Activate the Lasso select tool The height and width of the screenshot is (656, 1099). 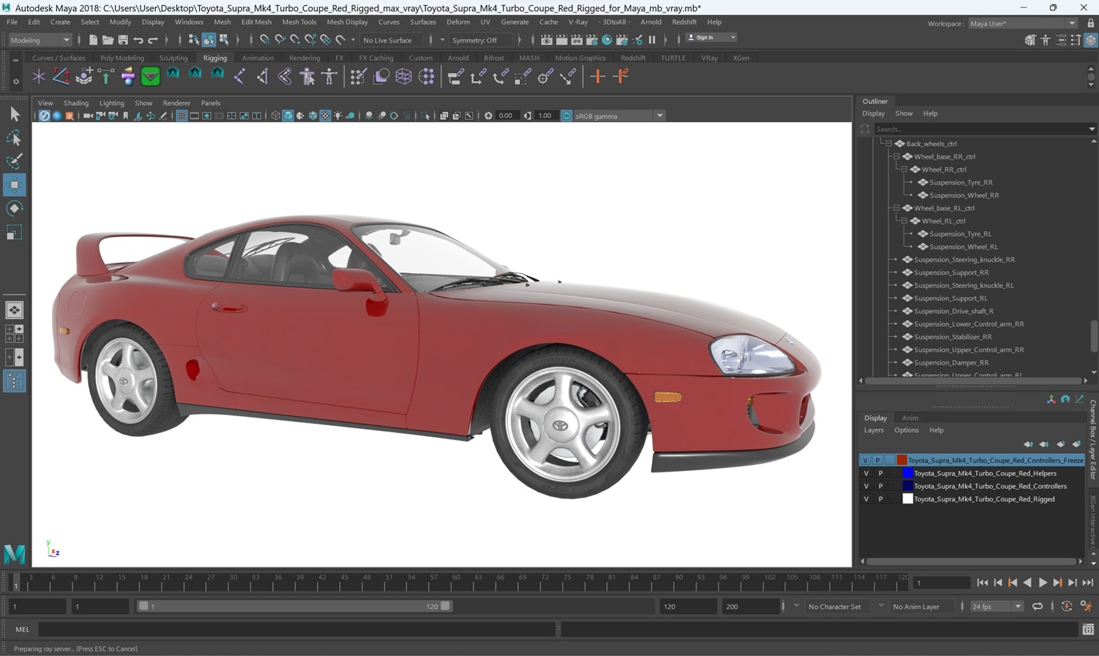[x=15, y=138]
